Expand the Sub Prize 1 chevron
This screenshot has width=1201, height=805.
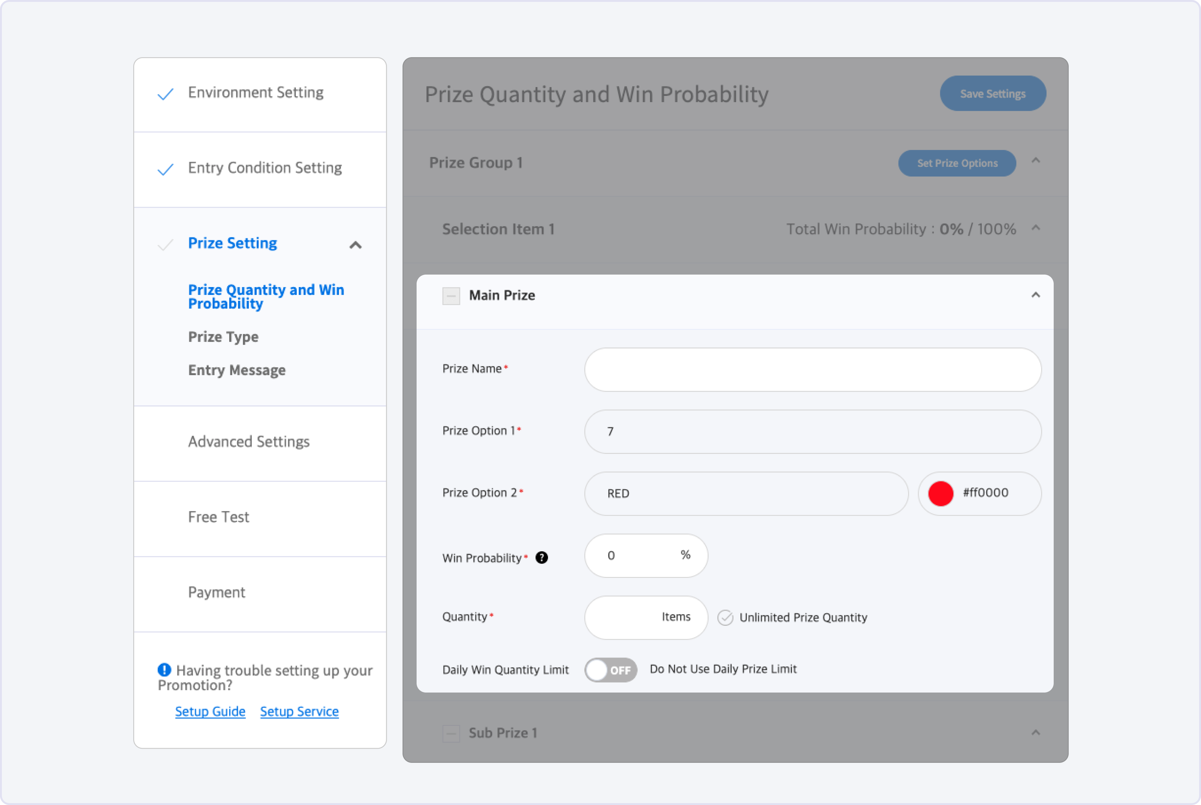tap(1036, 733)
